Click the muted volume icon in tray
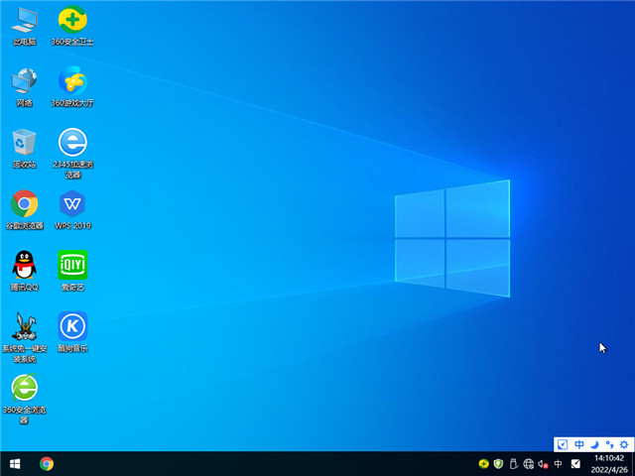Screen dimensions: 635x476 tap(543, 463)
